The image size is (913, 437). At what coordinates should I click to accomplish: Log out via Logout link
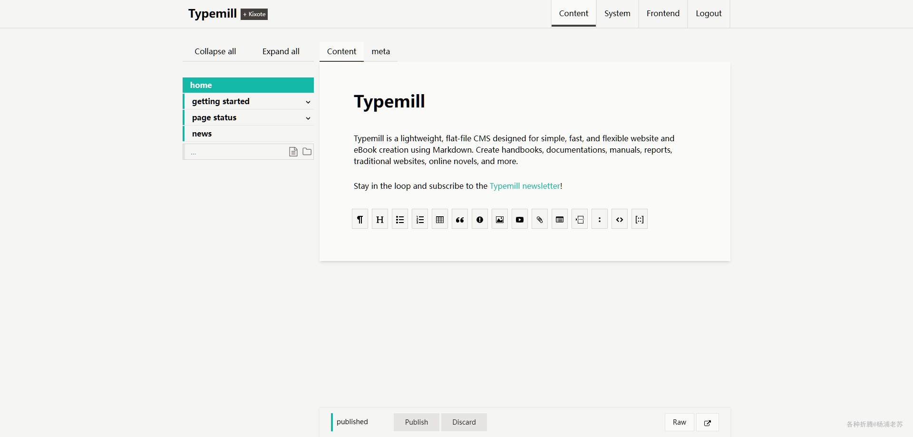coord(709,13)
